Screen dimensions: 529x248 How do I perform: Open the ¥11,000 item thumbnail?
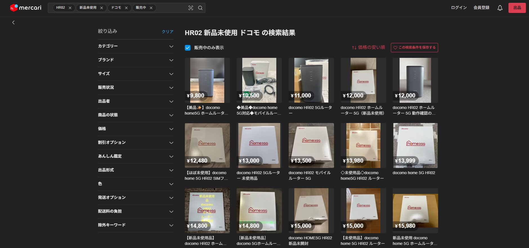pyautogui.click(x=311, y=80)
